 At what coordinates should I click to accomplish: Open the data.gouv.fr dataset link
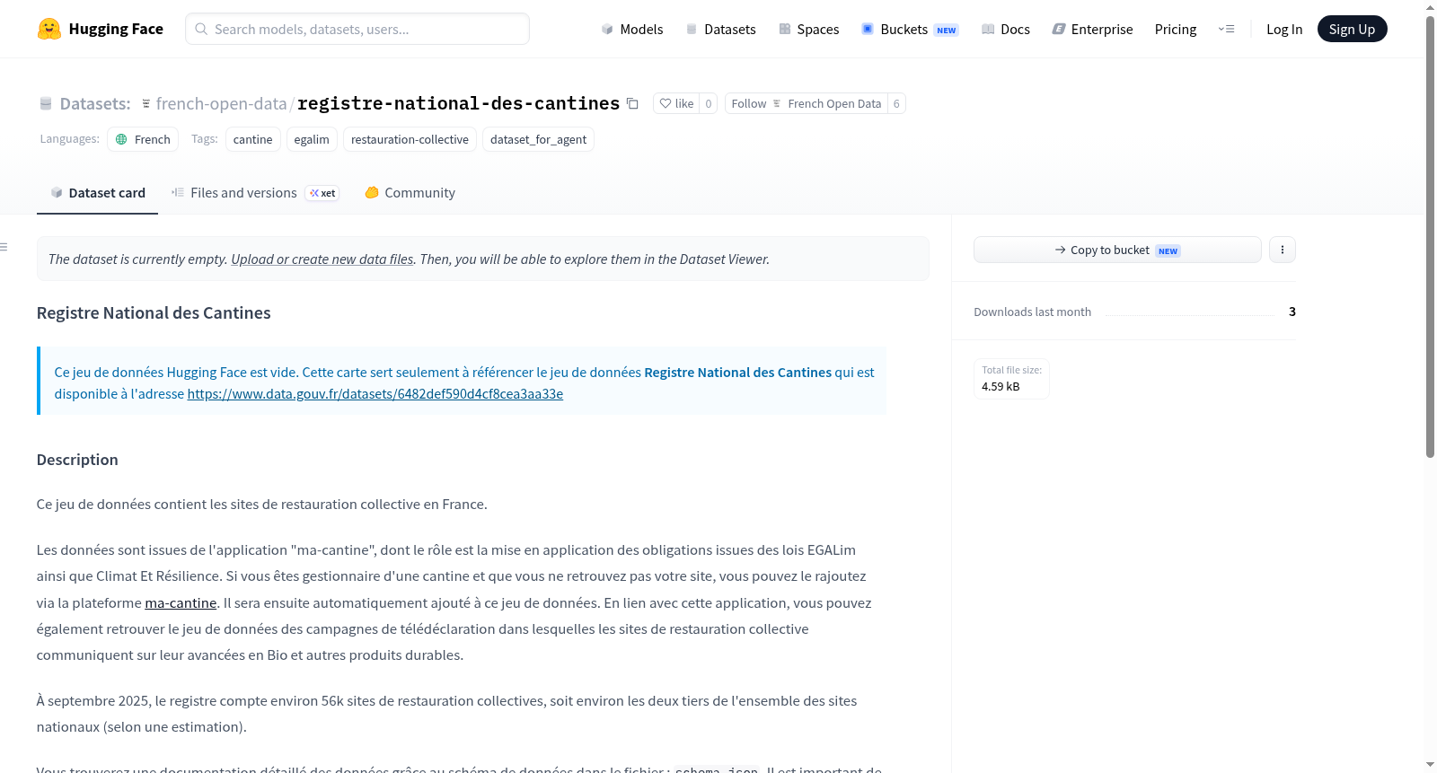coord(375,393)
